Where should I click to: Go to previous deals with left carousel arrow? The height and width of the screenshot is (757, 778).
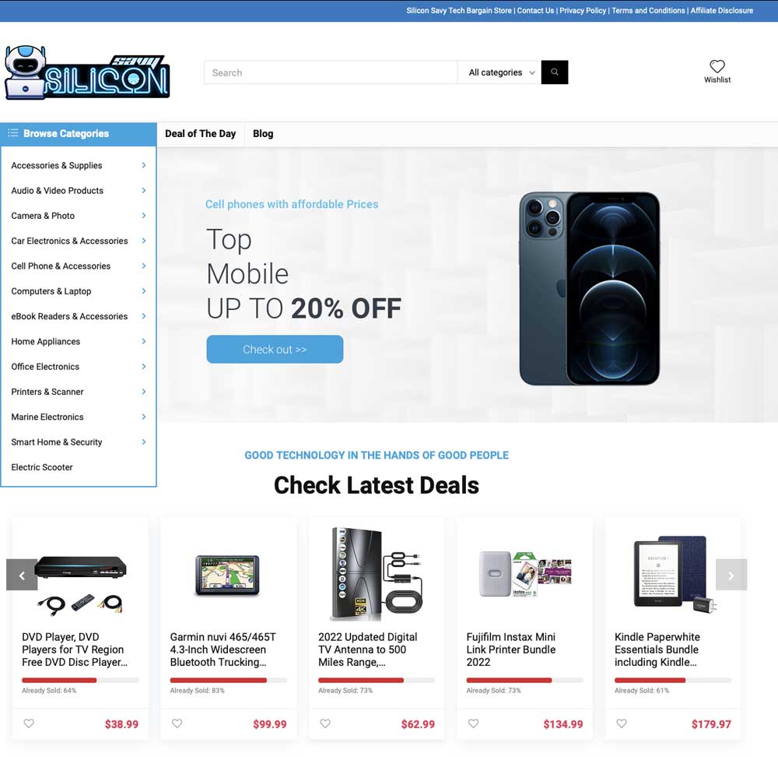(x=22, y=575)
